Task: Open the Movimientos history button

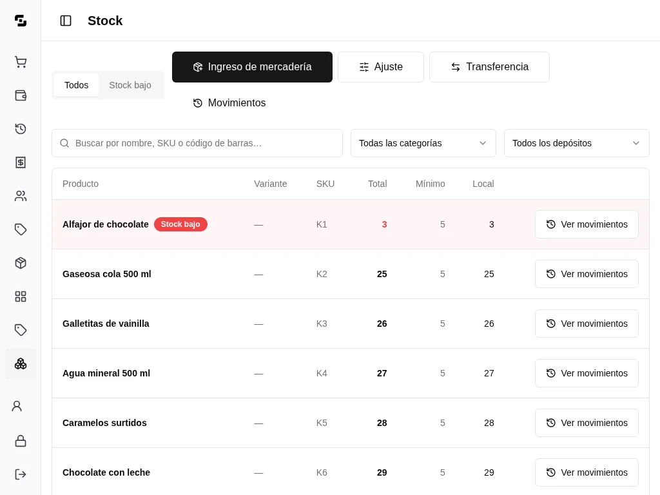Action: [x=229, y=102]
